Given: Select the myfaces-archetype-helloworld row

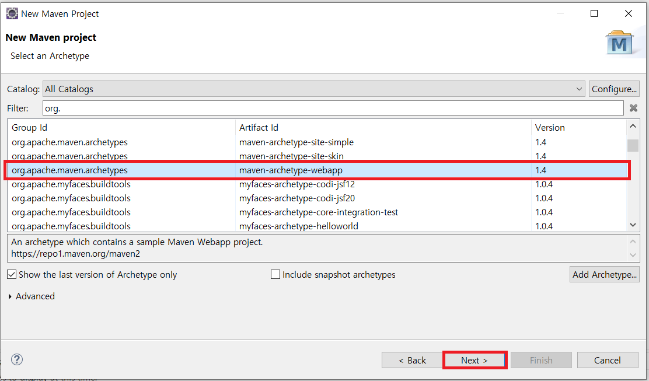Looking at the screenshot, I should (x=317, y=226).
